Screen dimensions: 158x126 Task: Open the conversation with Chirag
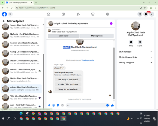[x=21, y=53]
